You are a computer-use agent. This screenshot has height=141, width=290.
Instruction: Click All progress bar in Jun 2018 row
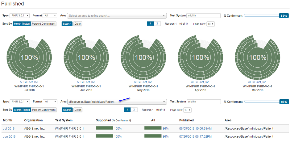click(153, 136)
